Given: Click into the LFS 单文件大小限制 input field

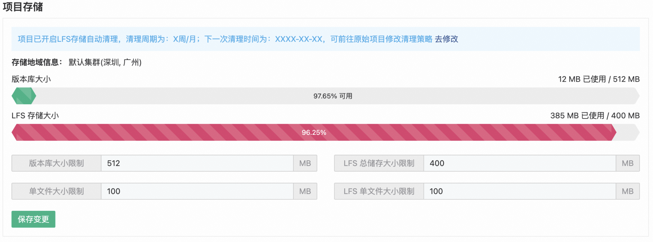Looking at the screenshot, I should (x=519, y=191).
